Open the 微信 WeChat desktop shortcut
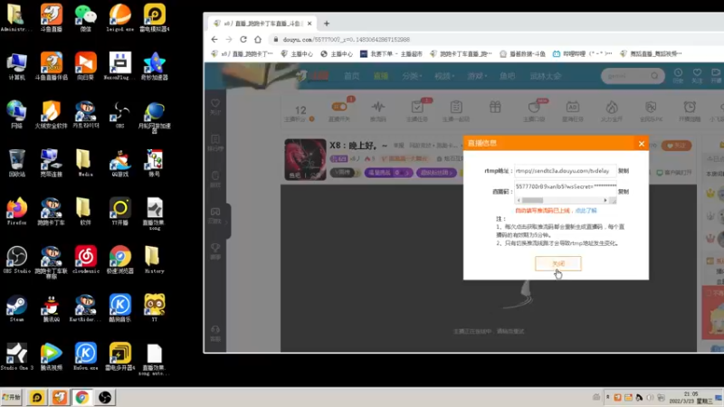724x407 pixels. (x=85, y=17)
